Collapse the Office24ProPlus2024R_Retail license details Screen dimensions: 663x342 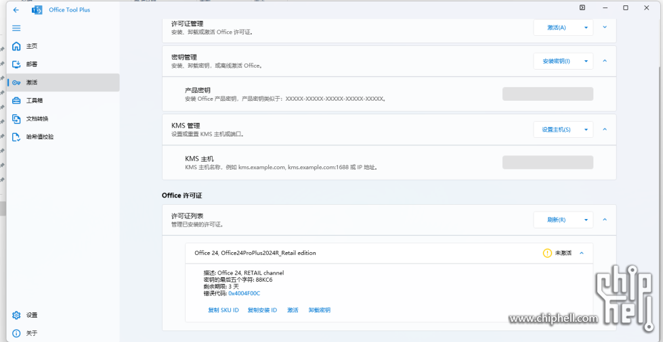pos(581,253)
